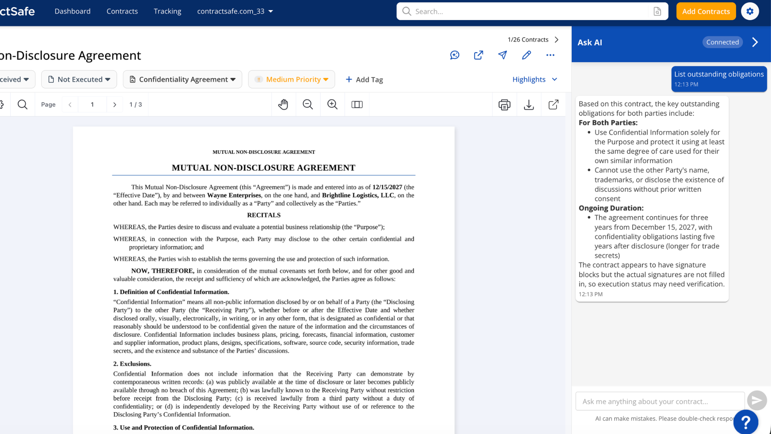The height and width of the screenshot is (434, 771).
Task: Open the contractsafe.com_33 account dropdown
Action: pos(235,11)
